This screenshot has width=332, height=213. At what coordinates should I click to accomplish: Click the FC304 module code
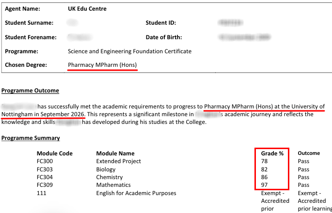(x=45, y=177)
